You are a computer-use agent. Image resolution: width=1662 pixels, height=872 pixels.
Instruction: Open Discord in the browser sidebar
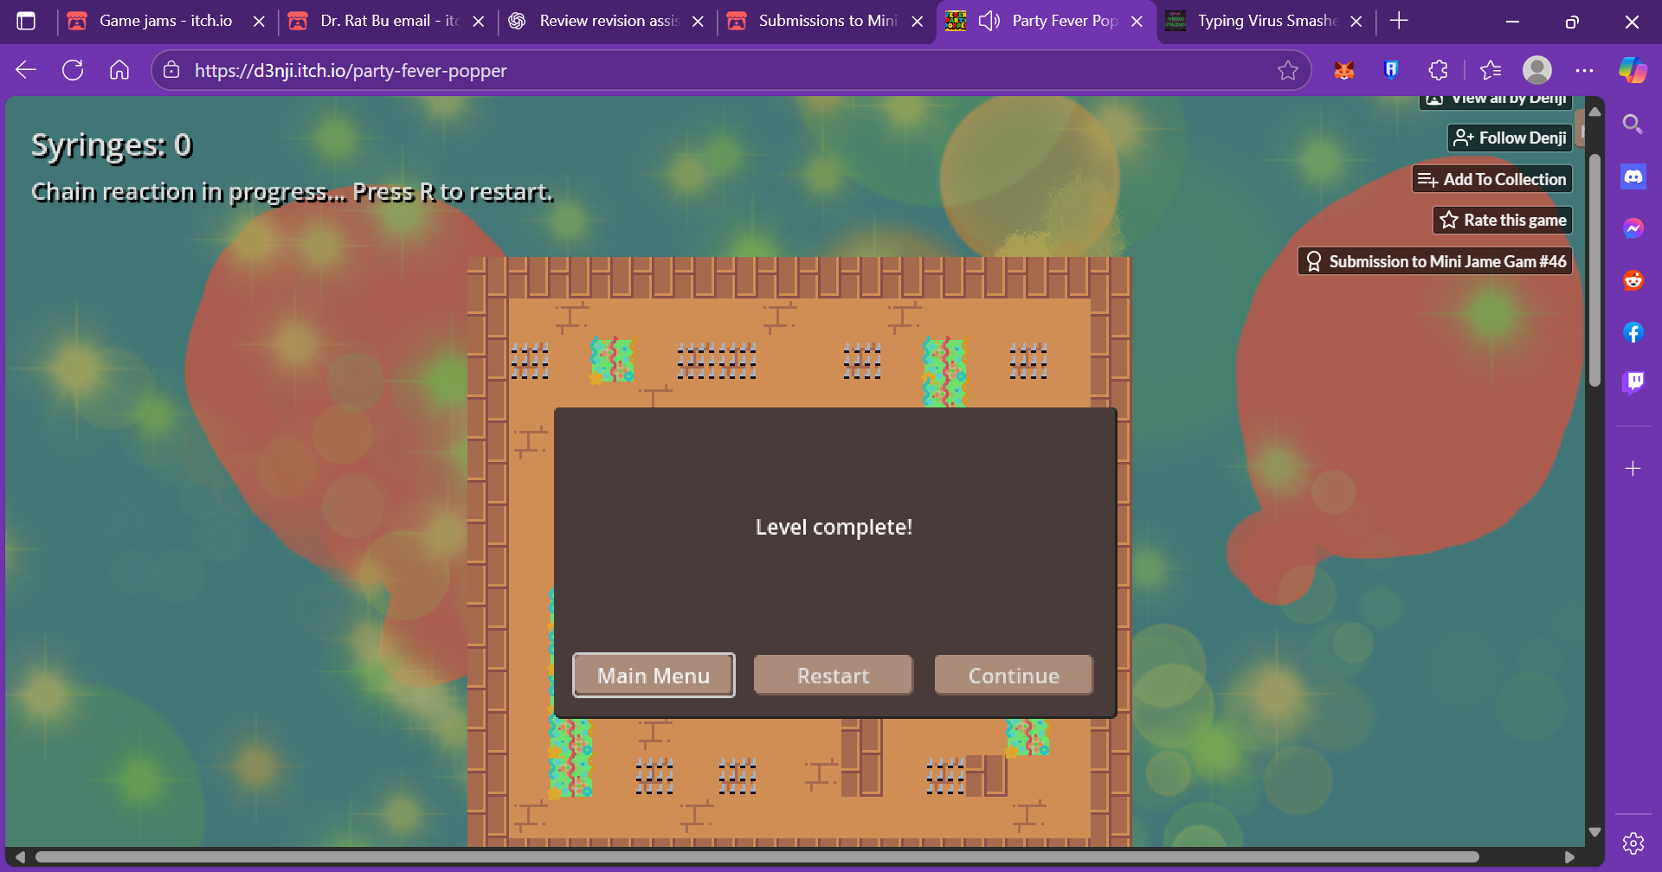(1633, 177)
